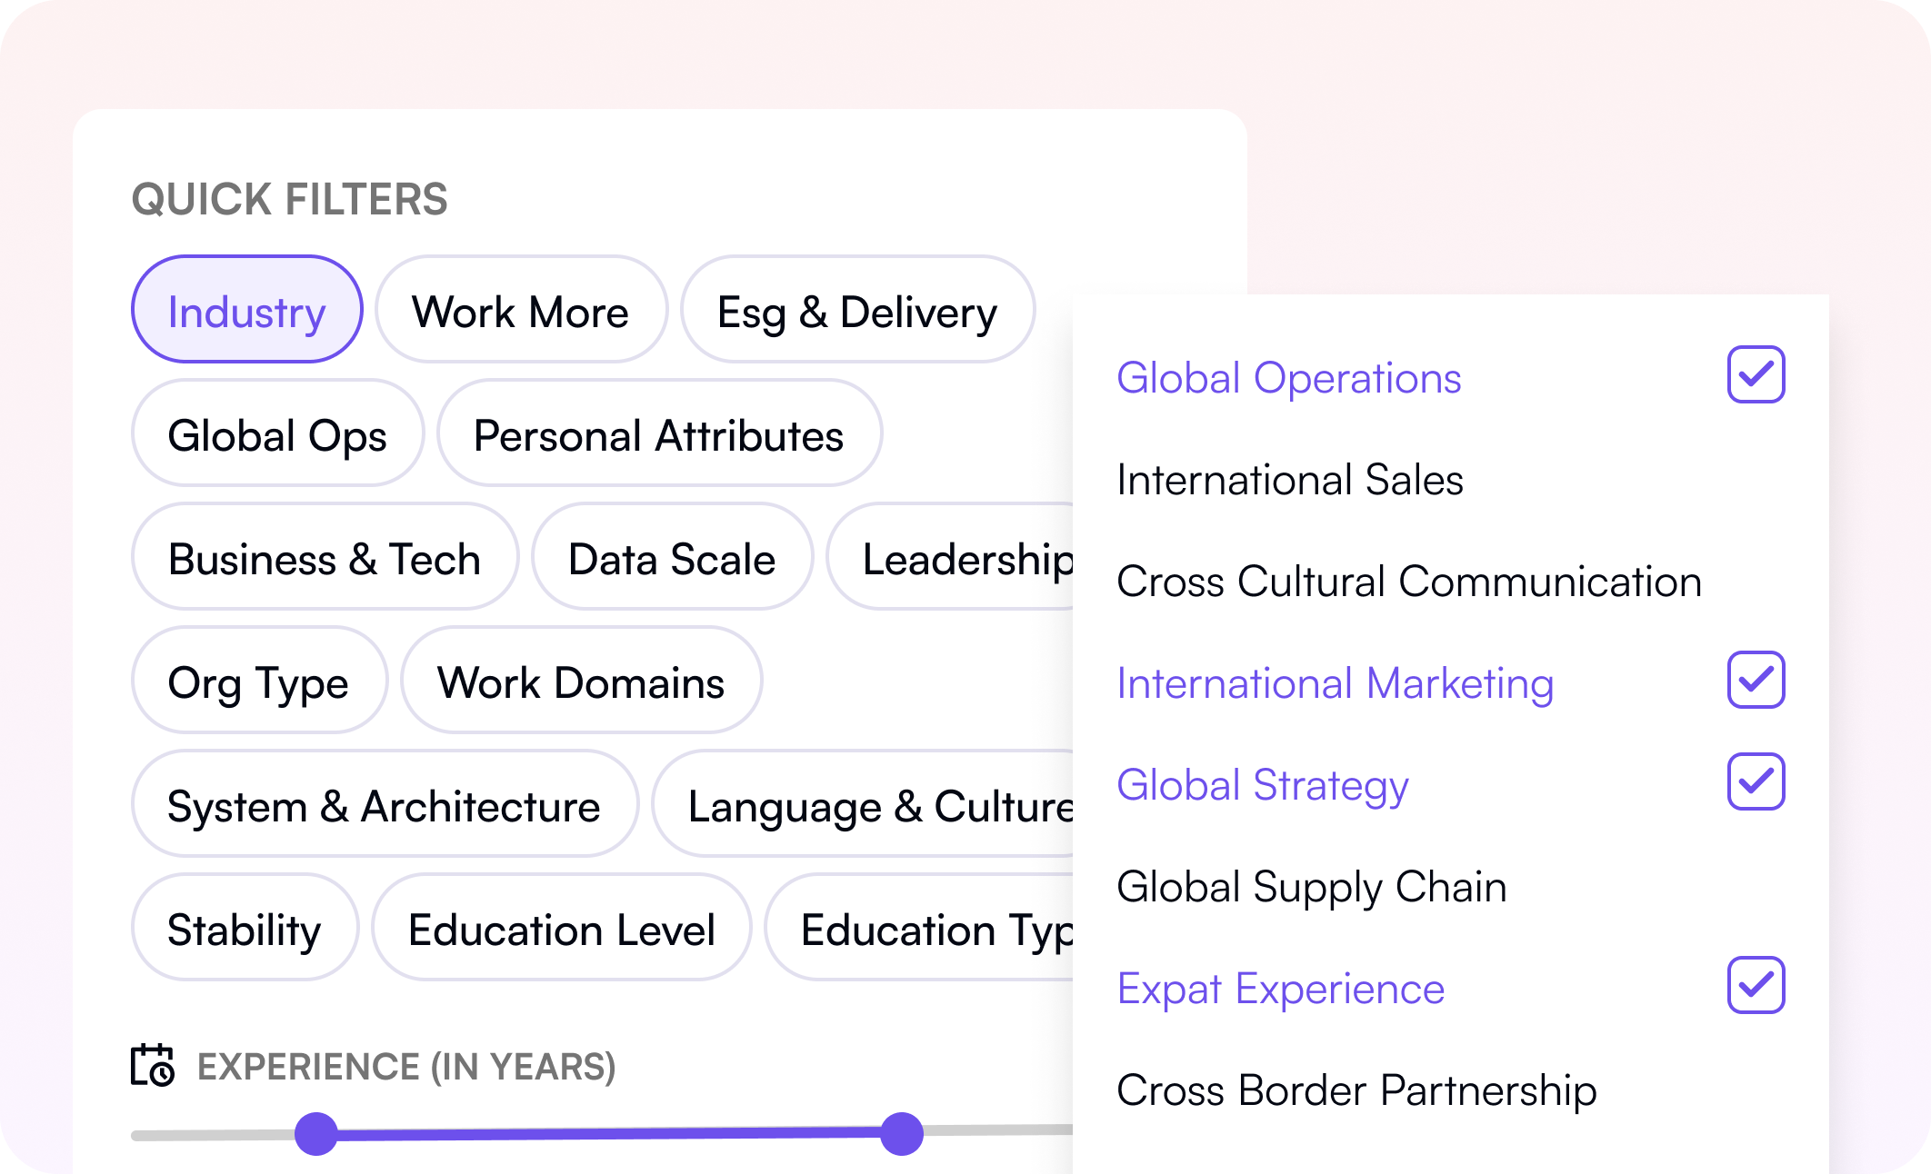Select the Industry filter chip

point(247,310)
